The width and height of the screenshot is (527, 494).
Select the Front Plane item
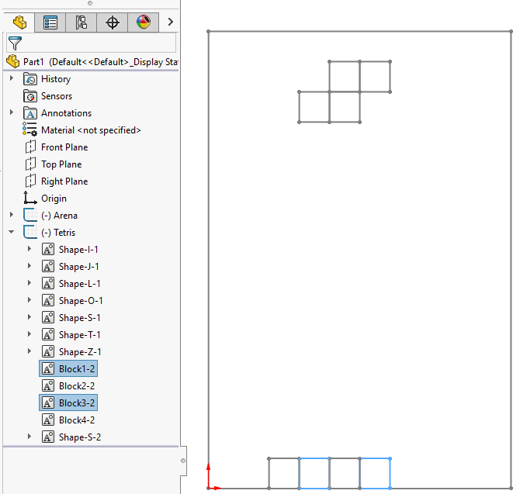(x=64, y=147)
